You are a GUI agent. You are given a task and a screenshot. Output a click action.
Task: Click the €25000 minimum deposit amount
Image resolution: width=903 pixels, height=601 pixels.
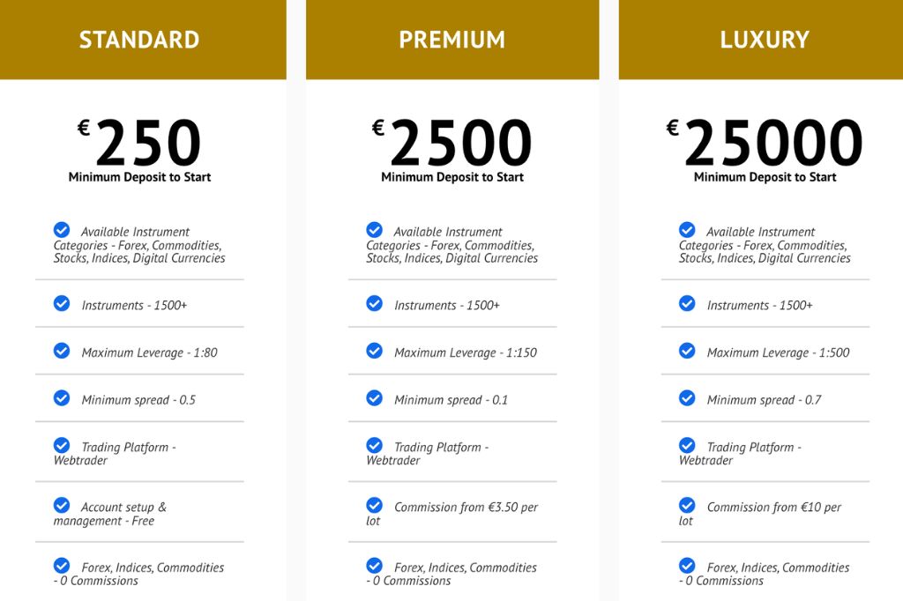(x=765, y=142)
